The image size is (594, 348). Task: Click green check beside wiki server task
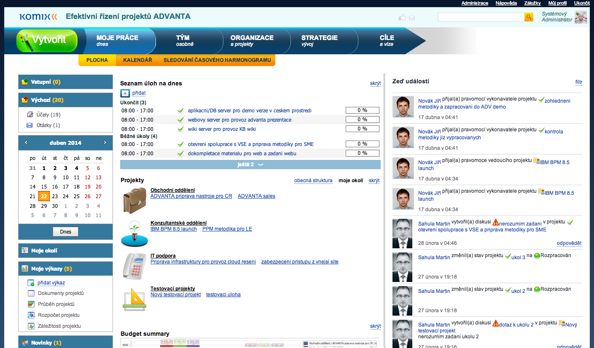(180, 129)
